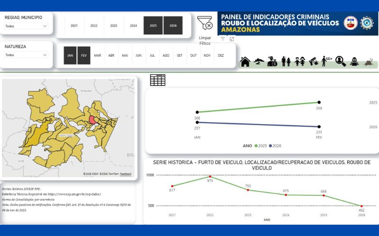Open the map Feedback link

(x=126, y=174)
